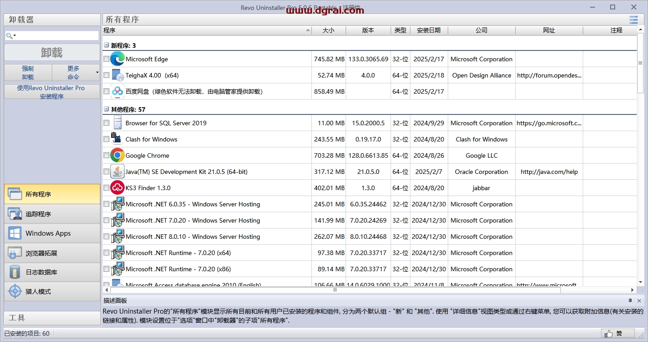648x342 pixels.
Task: Click the Clash for Windows icon
Action: (116, 138)
